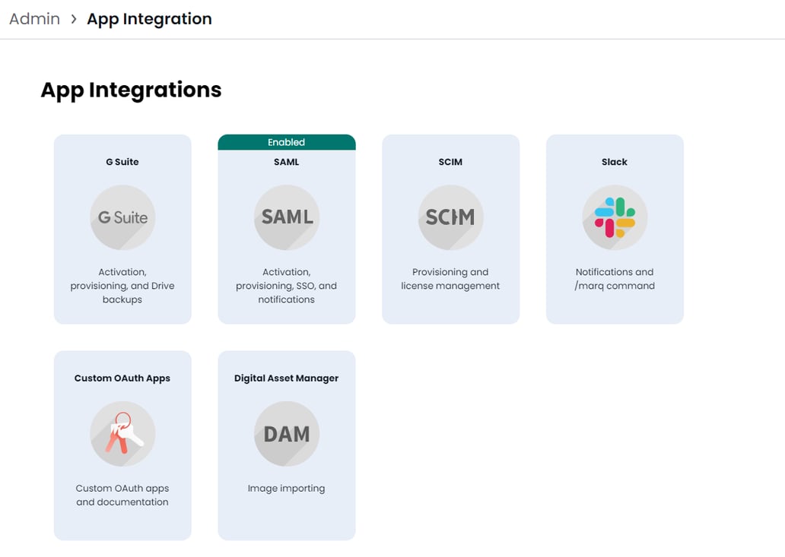Click the App Integrations page heading

pyautogui.click(x=131, y=90)
